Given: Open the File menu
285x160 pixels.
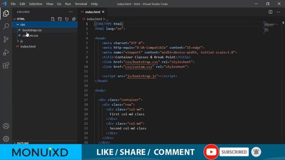Looking at the screenshot, I should point(13,4).
